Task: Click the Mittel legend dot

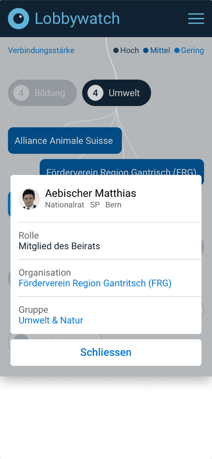Action: [146, 51]
